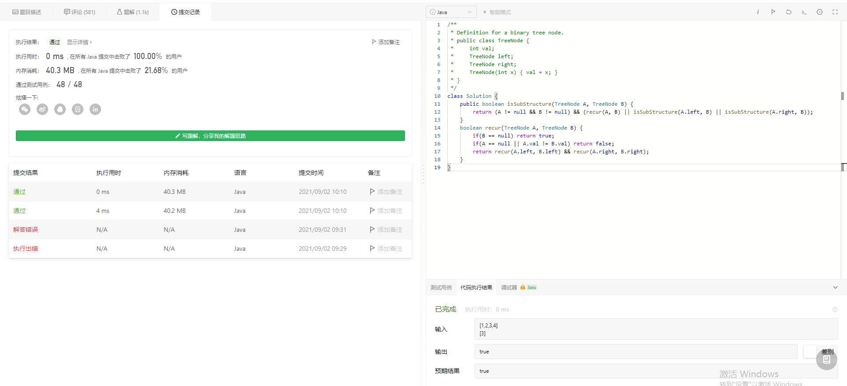This screenshot has width=847, height=386.
Task: Click the flag icon by top 添加备注
Action: 374,42
